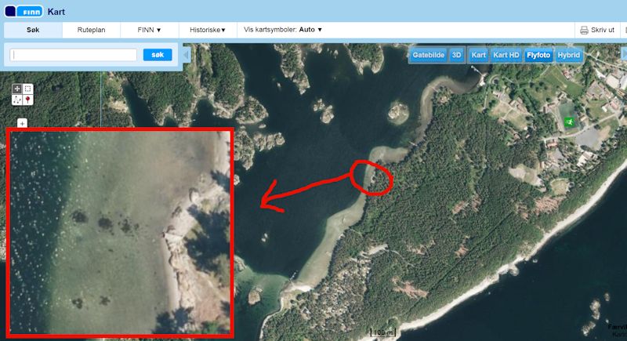Open the Historiske dropdown
627x341 pixels.
207,30
